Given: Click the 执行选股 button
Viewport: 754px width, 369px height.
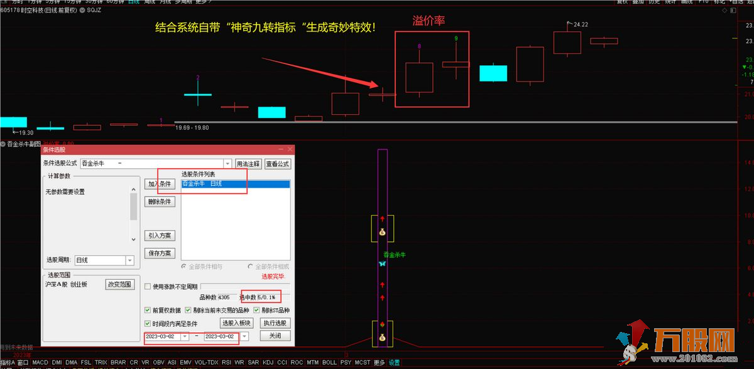Looking at the screenshot, I should coord(275,323).
